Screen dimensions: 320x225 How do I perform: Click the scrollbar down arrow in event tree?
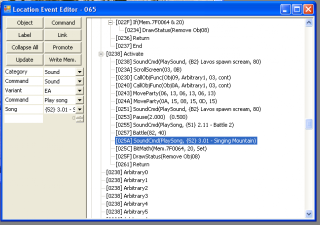tap(309, 213)
